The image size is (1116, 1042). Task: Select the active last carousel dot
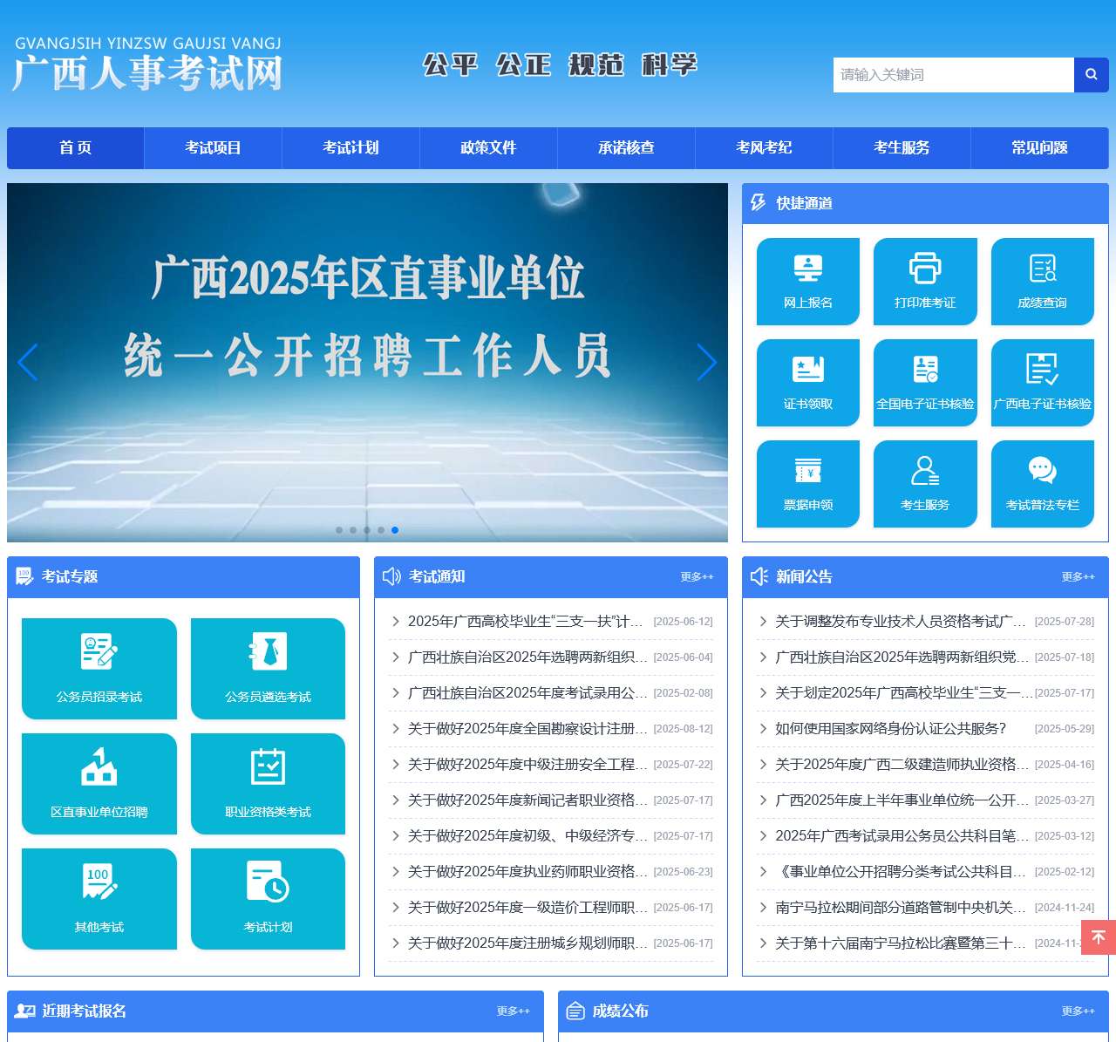(x=395, y=530)
